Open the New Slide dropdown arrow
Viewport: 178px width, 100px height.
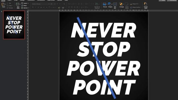[20, 4]
